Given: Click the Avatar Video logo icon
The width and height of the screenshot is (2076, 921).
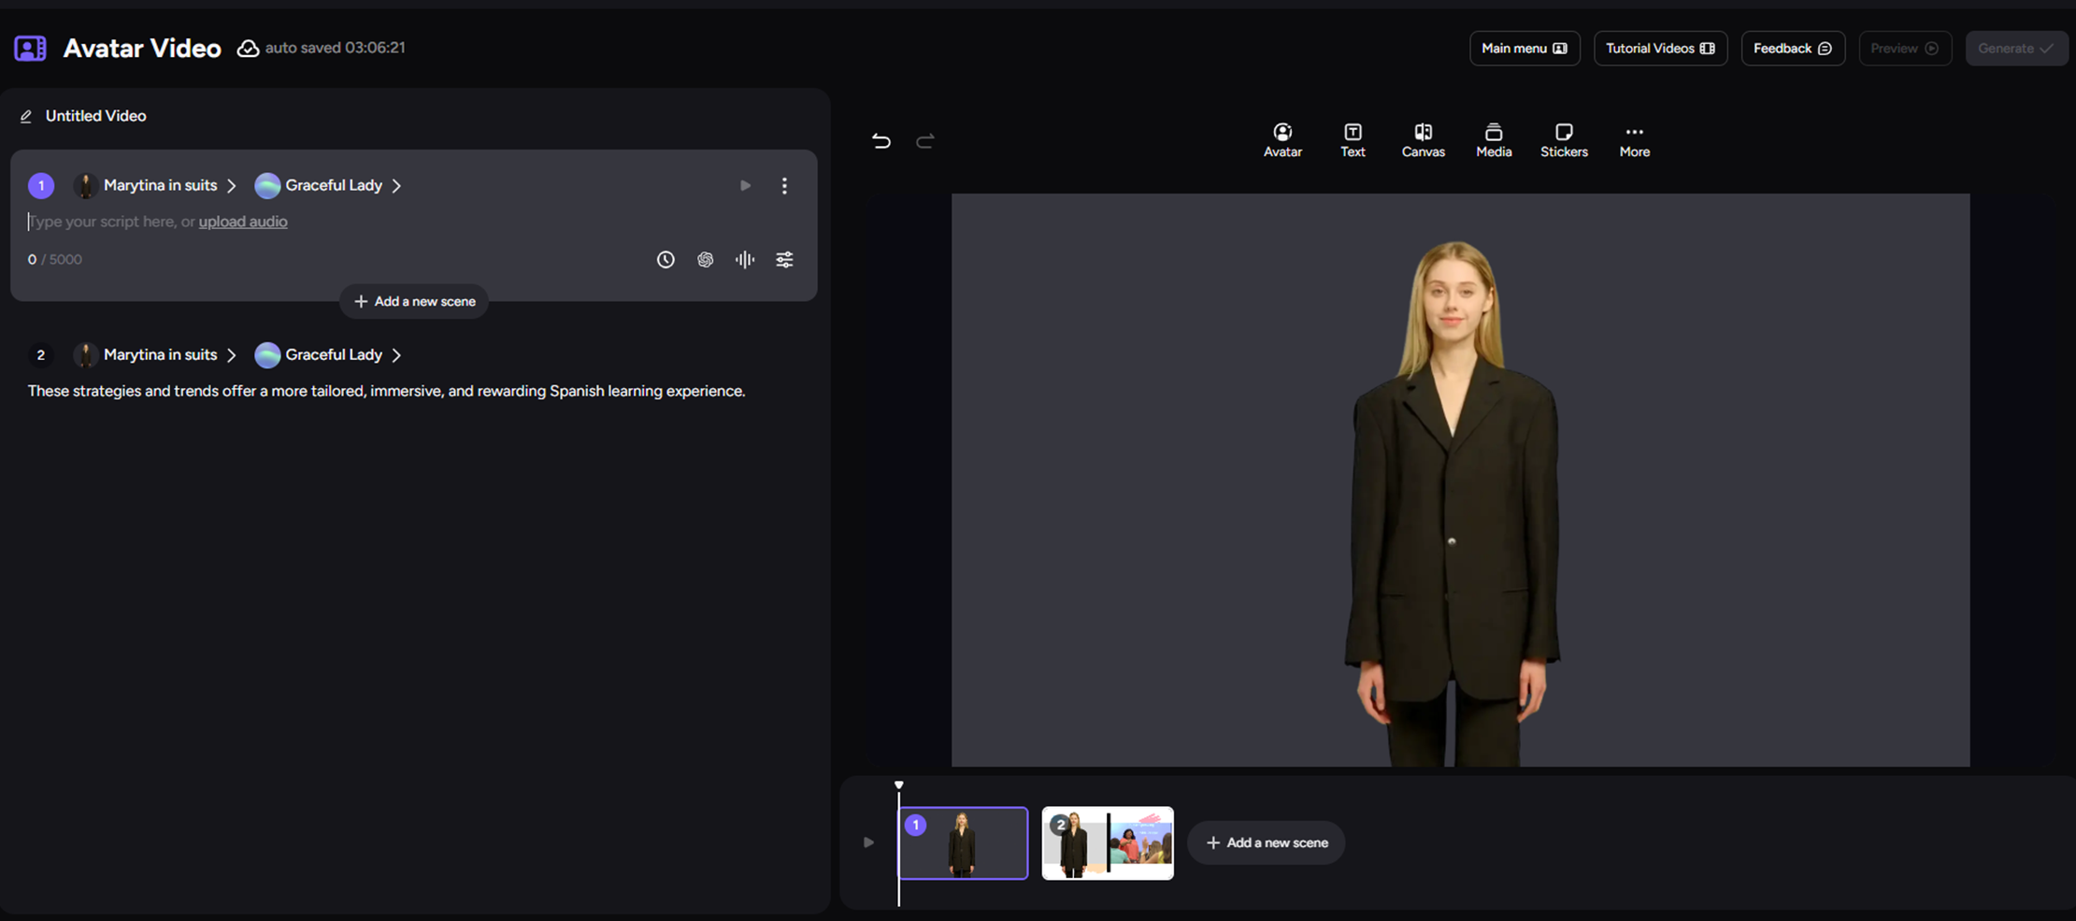Looking at the screenshot, I should [x=30, y=49].
